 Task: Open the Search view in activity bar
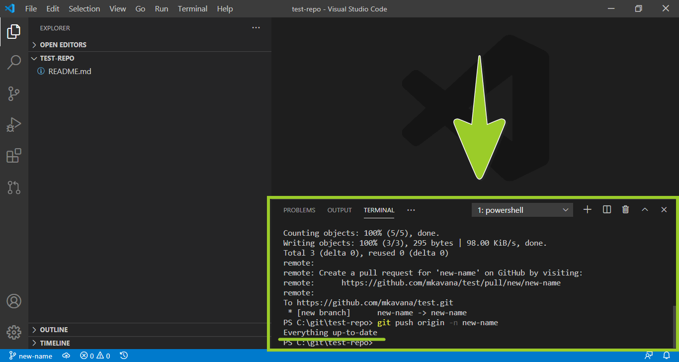[x=14, y=63]
